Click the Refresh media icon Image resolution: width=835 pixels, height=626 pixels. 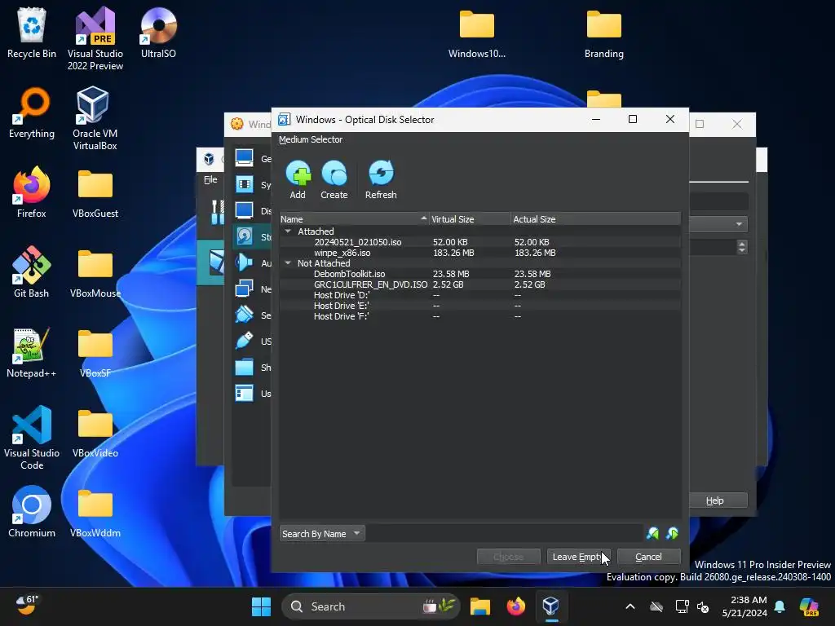pos(381,180)
